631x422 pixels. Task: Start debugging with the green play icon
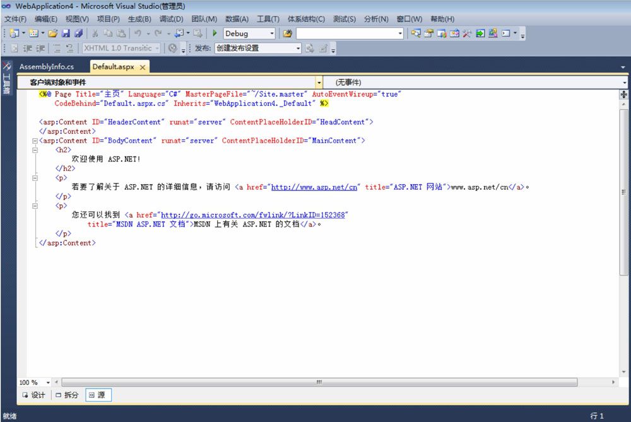(215, 33)
